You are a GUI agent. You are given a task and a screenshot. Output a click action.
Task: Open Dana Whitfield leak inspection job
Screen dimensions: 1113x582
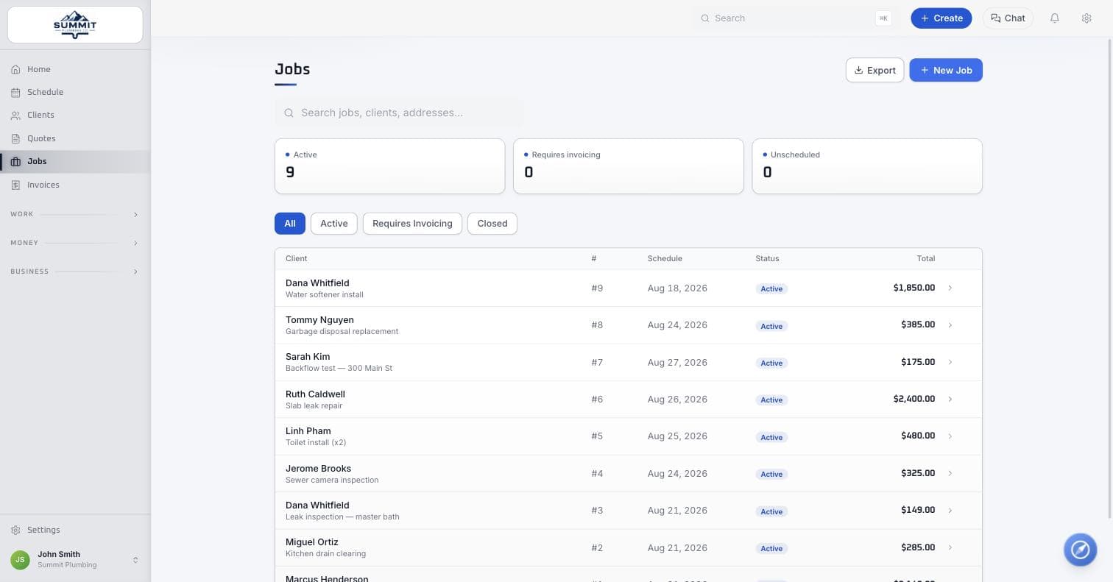pyautogui.click(x=629, y=511)
